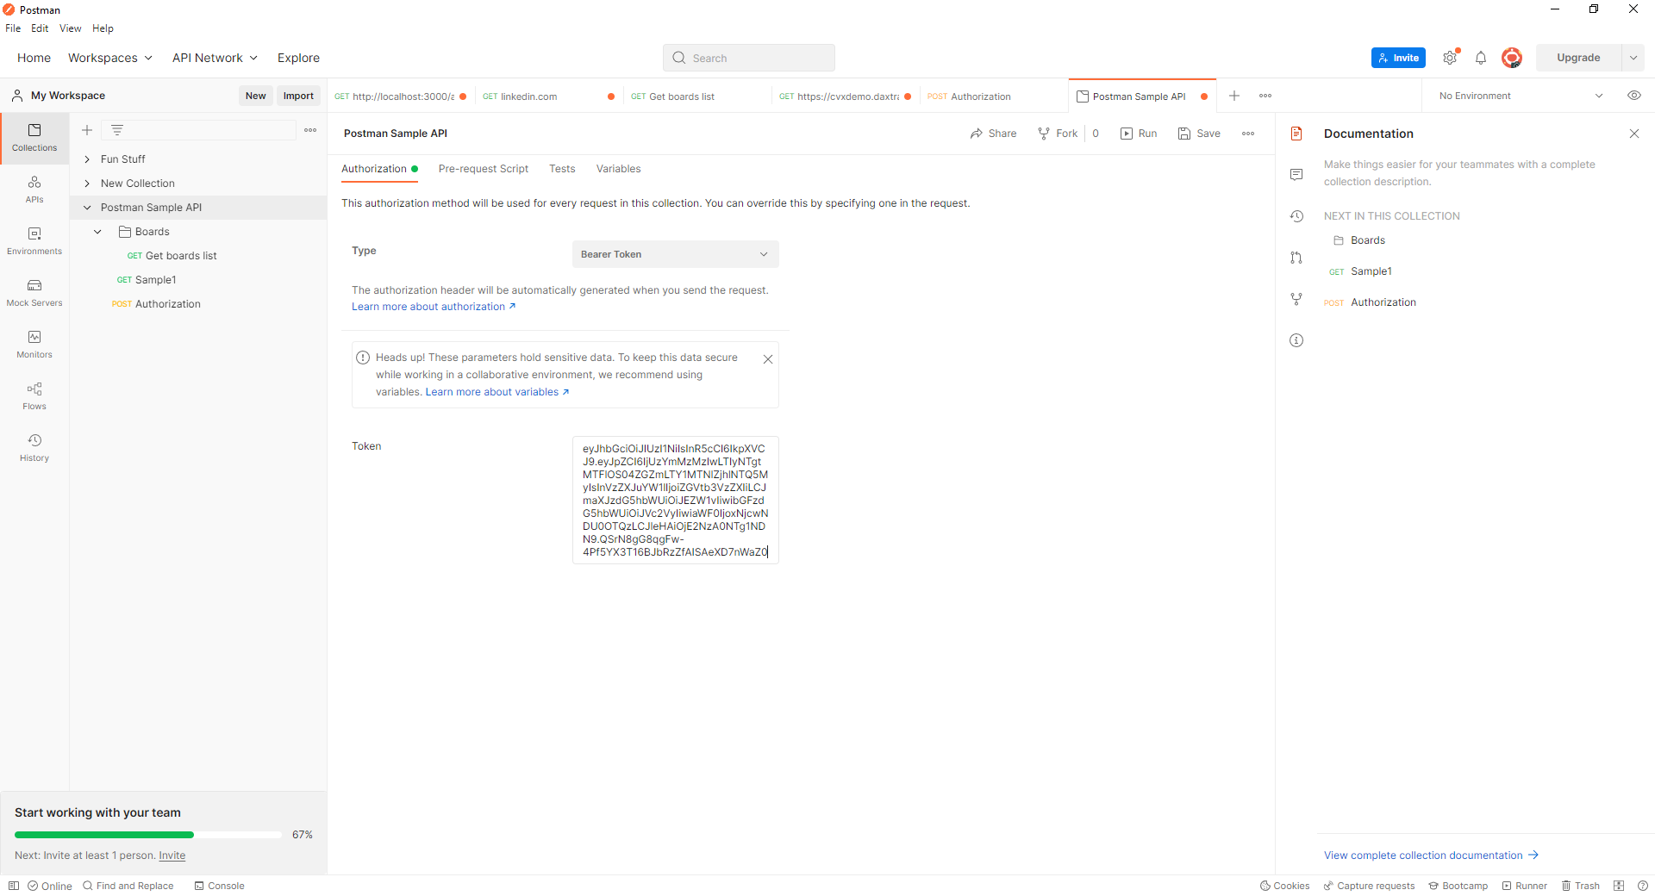
Task: Click the New button
Action: click(x=255, y=96)
